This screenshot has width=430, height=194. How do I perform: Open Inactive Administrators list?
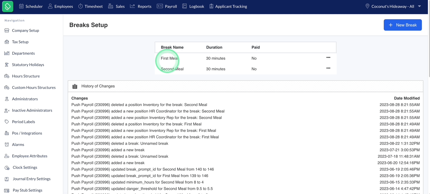click(x=32, y=110)
